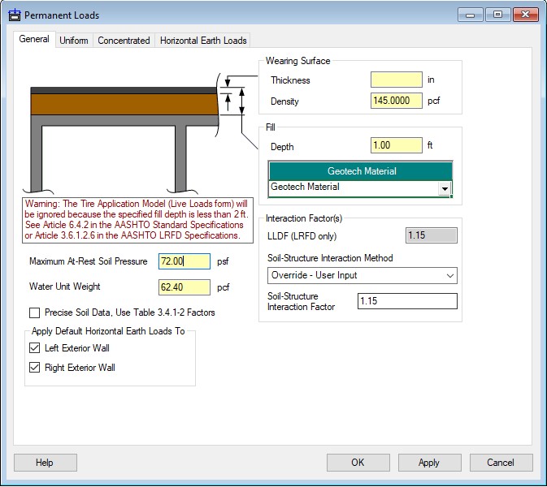Switch to the General tab

point(34,39)
